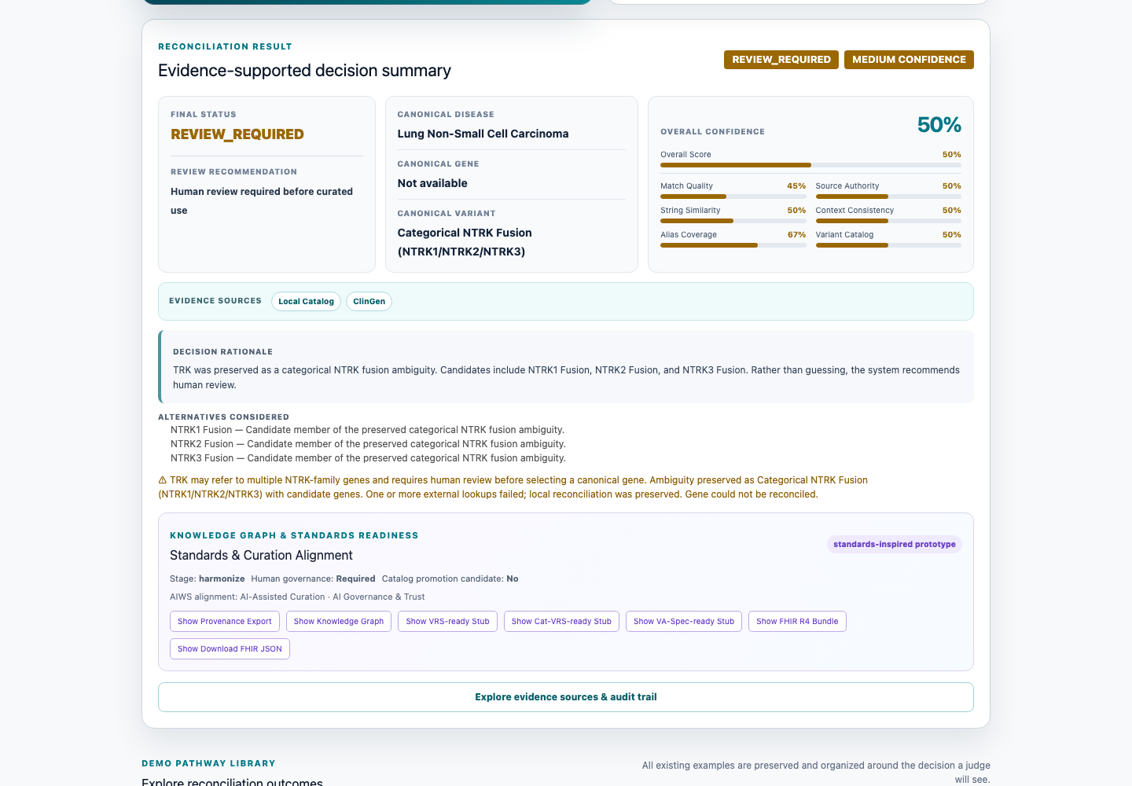Explore evidence sources & audit trail
Viewport: 1132px width, 786px height.
(x=566, y=697)
